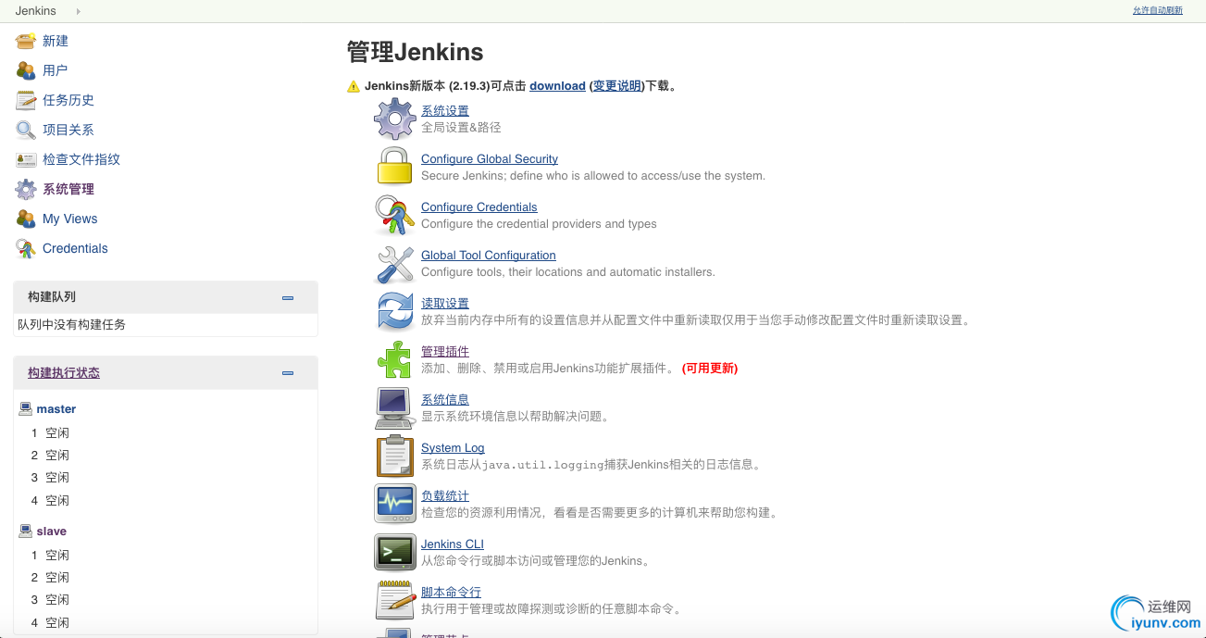Click the Configure the credential providers description

[x=539, y=224]
